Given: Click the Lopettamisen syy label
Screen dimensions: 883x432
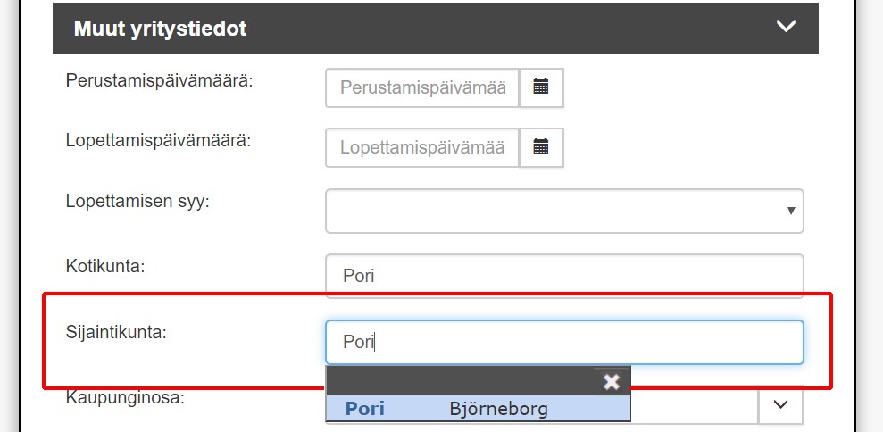Looking at the screenshot, I should click(x=137, y=201).
